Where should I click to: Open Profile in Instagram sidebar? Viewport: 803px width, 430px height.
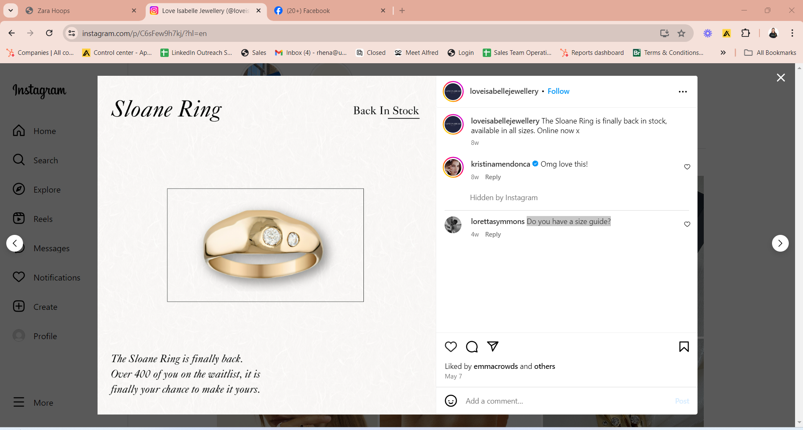coord(35,336)
